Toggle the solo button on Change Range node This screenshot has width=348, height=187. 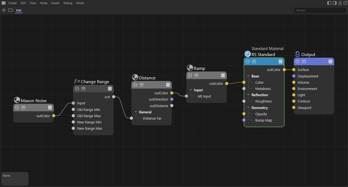point(77,89)
